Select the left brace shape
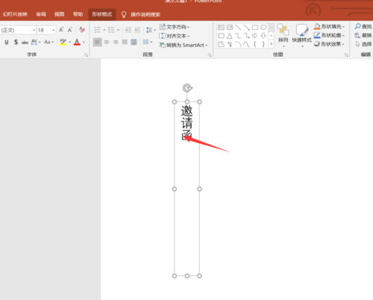 tap(255, 44)
